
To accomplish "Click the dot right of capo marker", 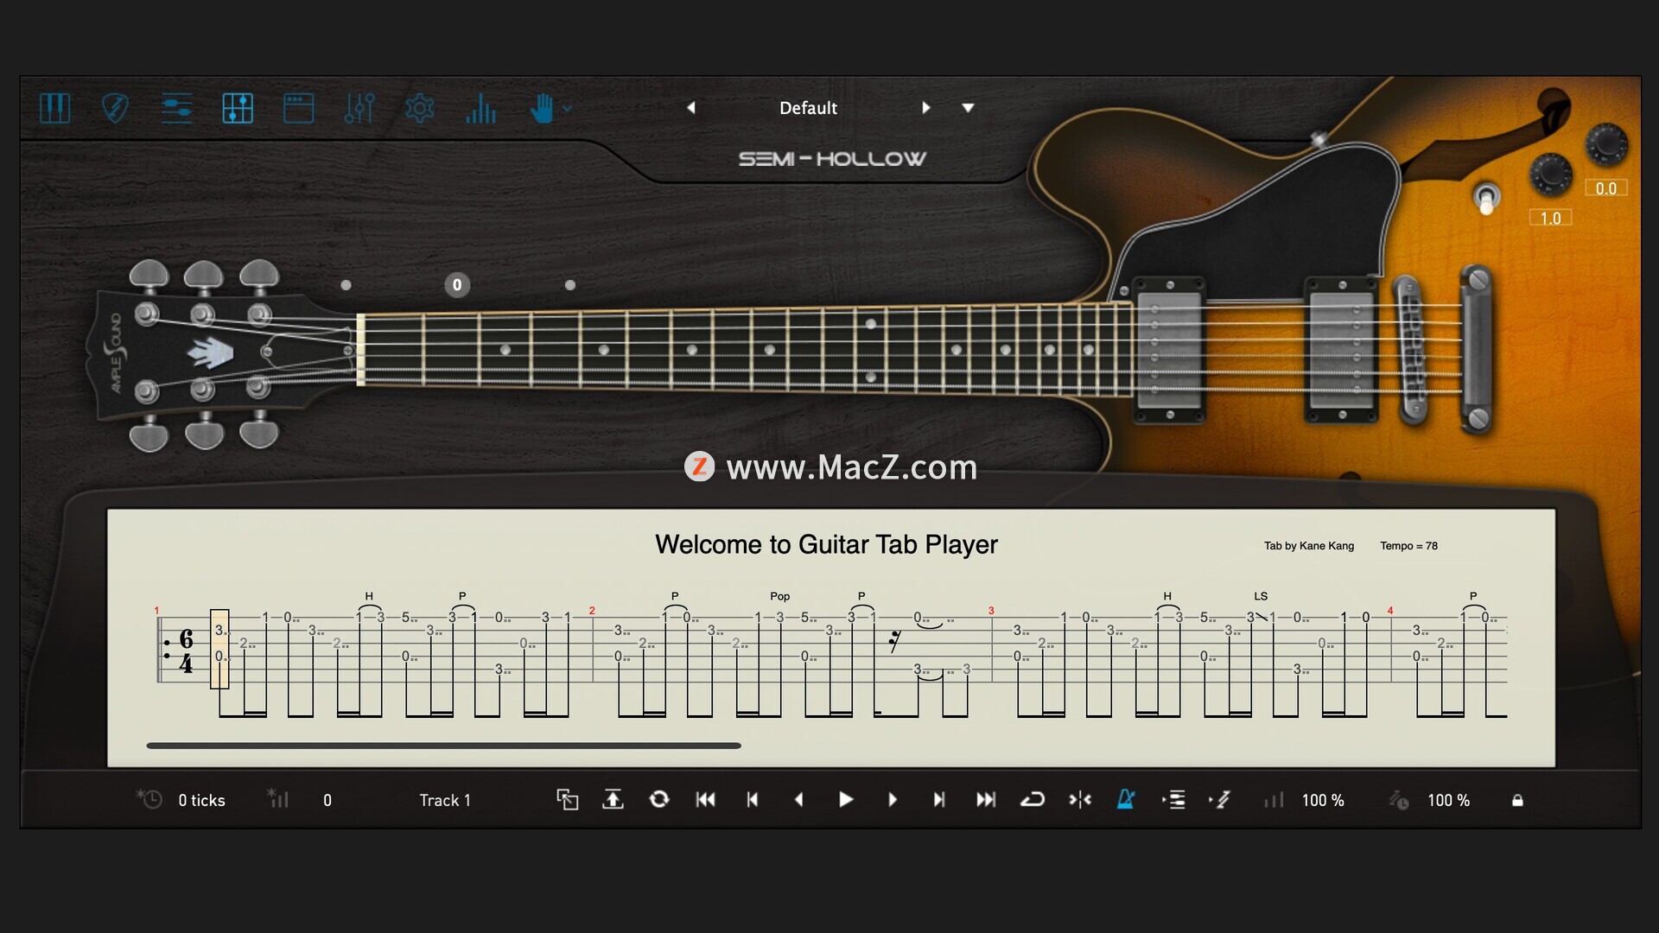I will 570,285.
